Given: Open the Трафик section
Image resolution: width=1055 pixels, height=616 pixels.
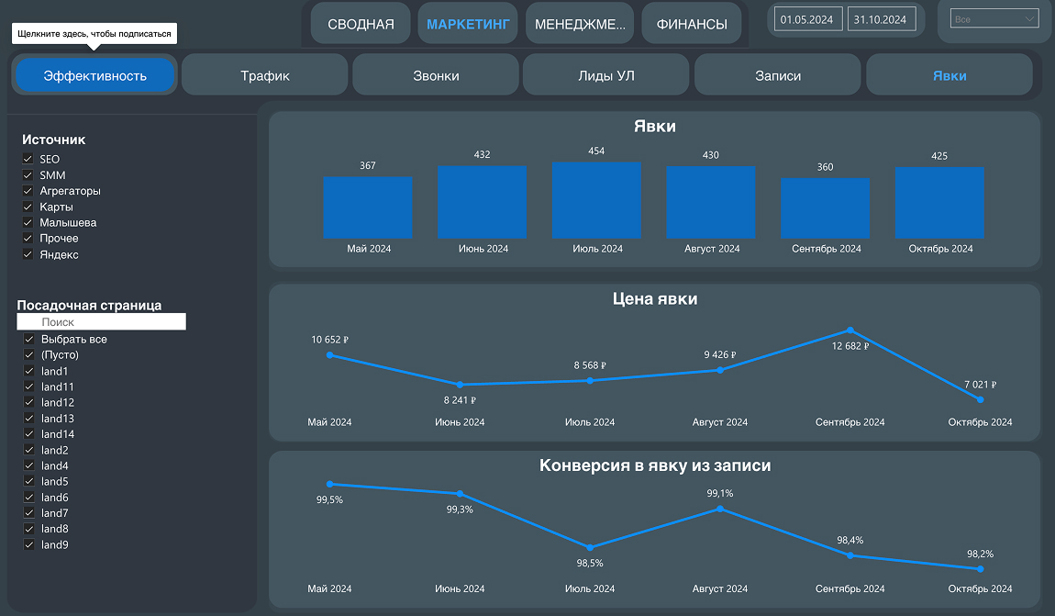Looking at the screenshot, I should [x=265, y=75].
